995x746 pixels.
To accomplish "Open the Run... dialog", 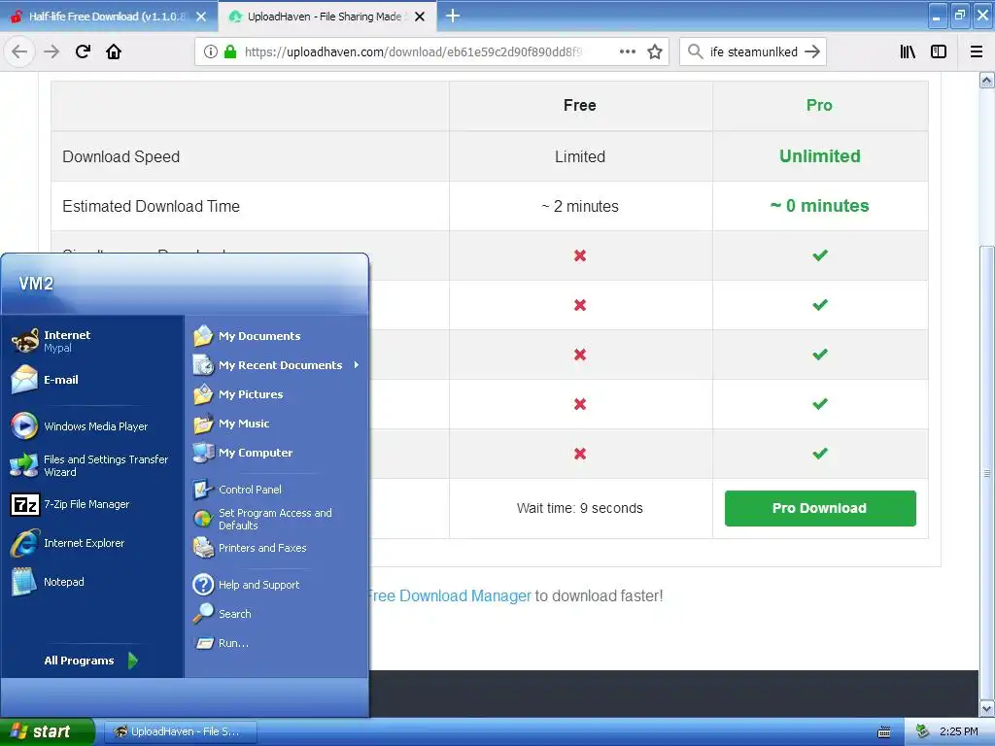I will [x=276, y=643].
